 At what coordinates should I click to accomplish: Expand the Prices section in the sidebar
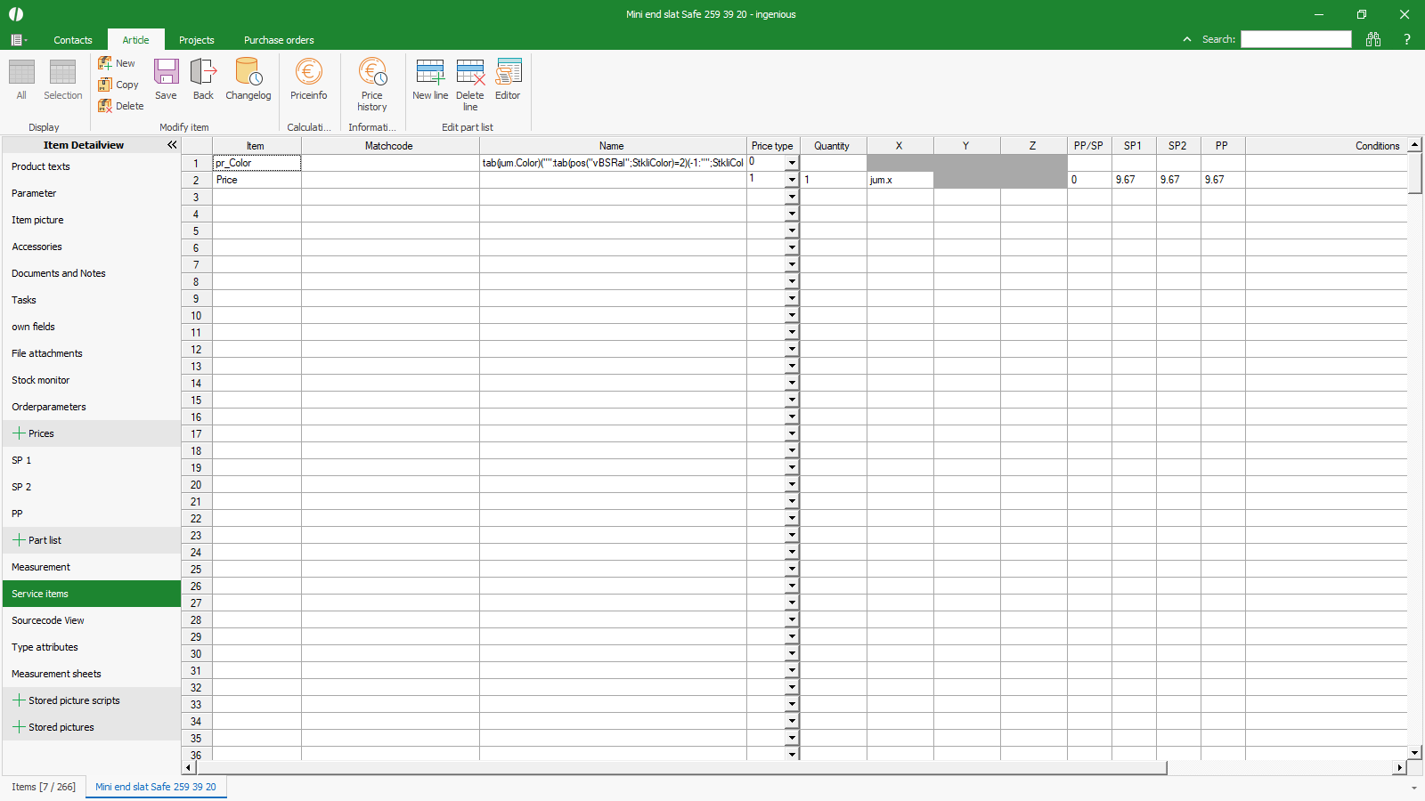point(19,433)
